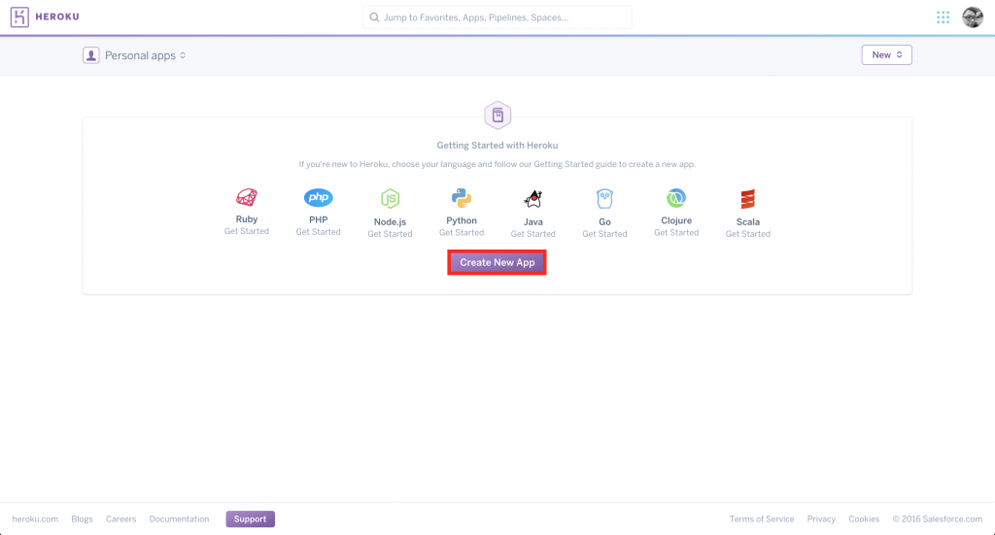Open PHP Get Started link
995x535 pixels.
coord(318,232)
